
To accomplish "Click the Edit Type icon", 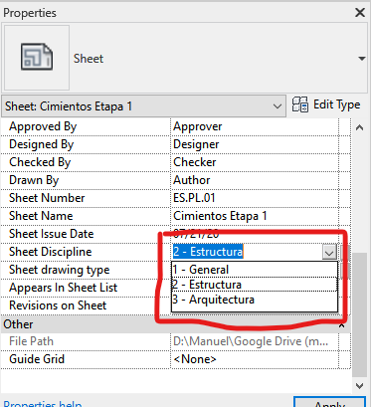I will tap(300, 104).
